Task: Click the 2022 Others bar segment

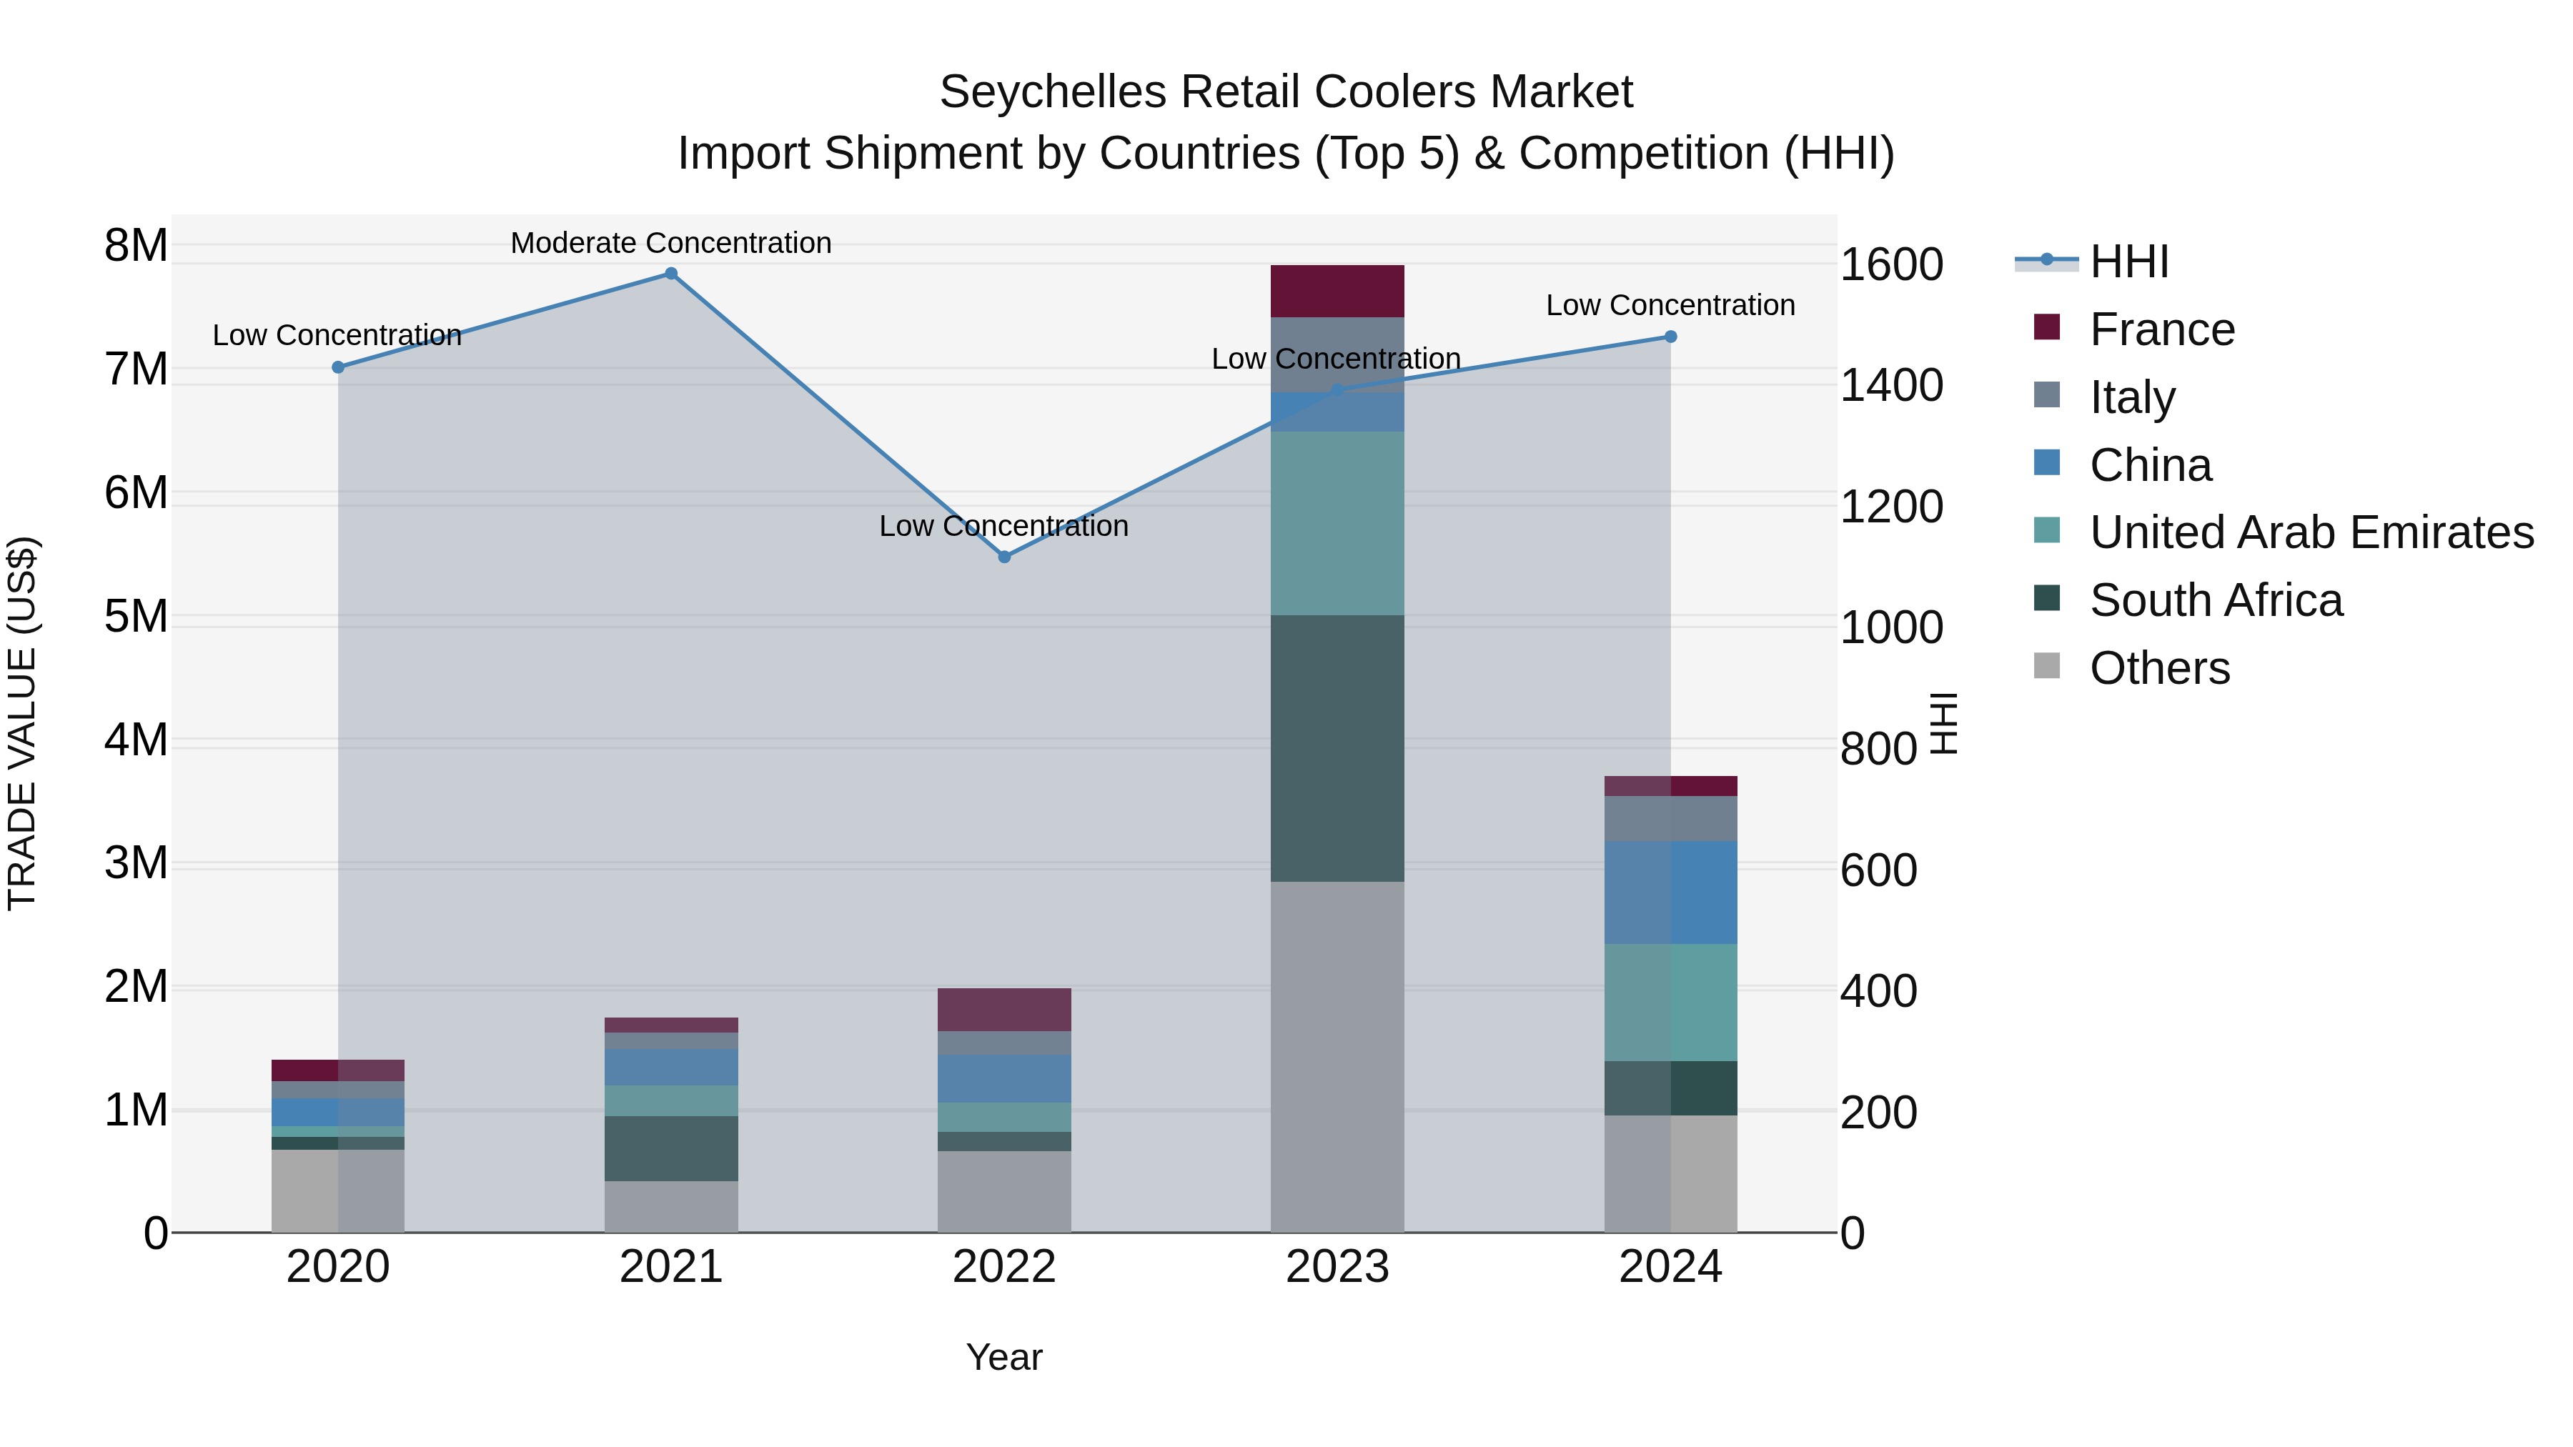Action: [x=1005, y=1191]
